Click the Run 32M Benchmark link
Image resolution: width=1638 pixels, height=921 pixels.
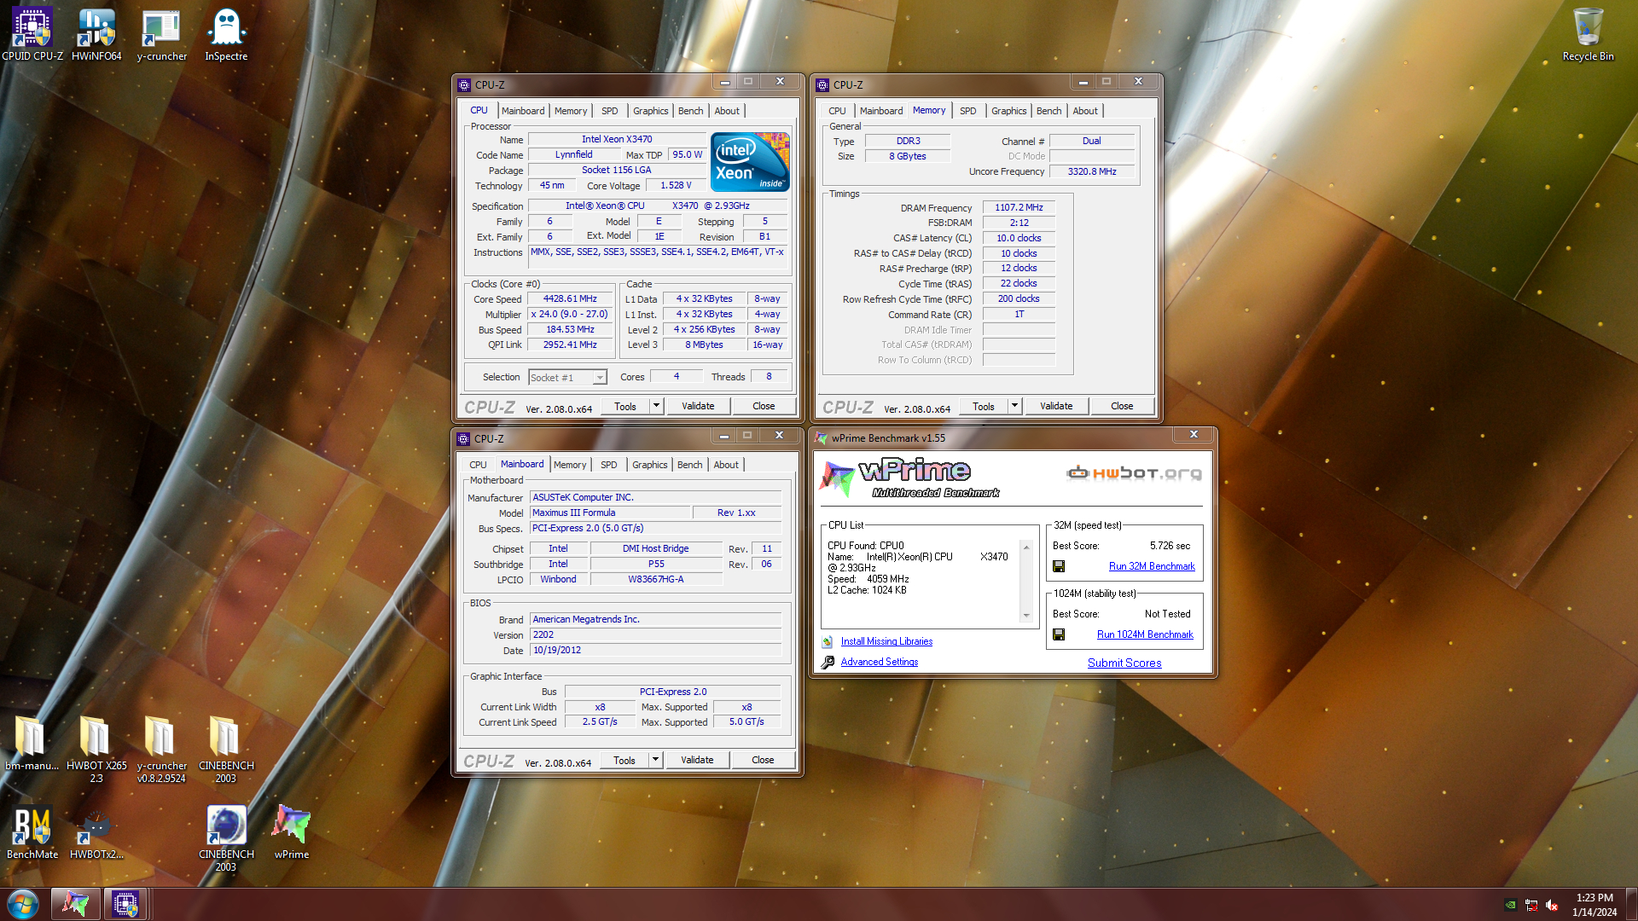point(1152,566)
